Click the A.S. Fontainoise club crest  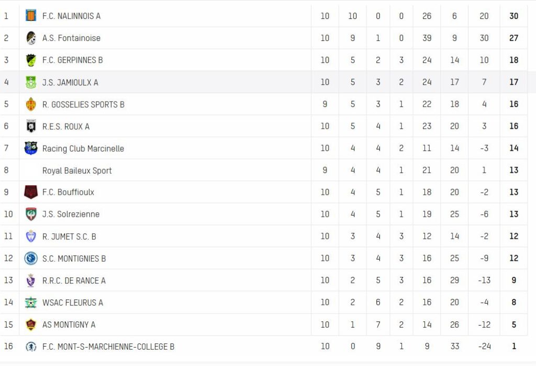[x=31, y=38]
